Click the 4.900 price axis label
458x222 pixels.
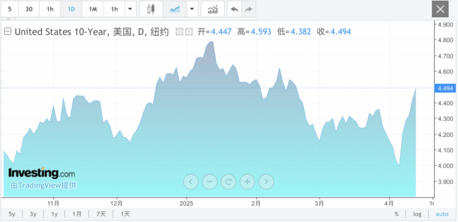point(445,24)
